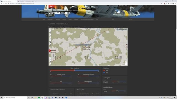Click the Cortana circle icon on taskbar
177x99 pixels.
pos(29,98)
